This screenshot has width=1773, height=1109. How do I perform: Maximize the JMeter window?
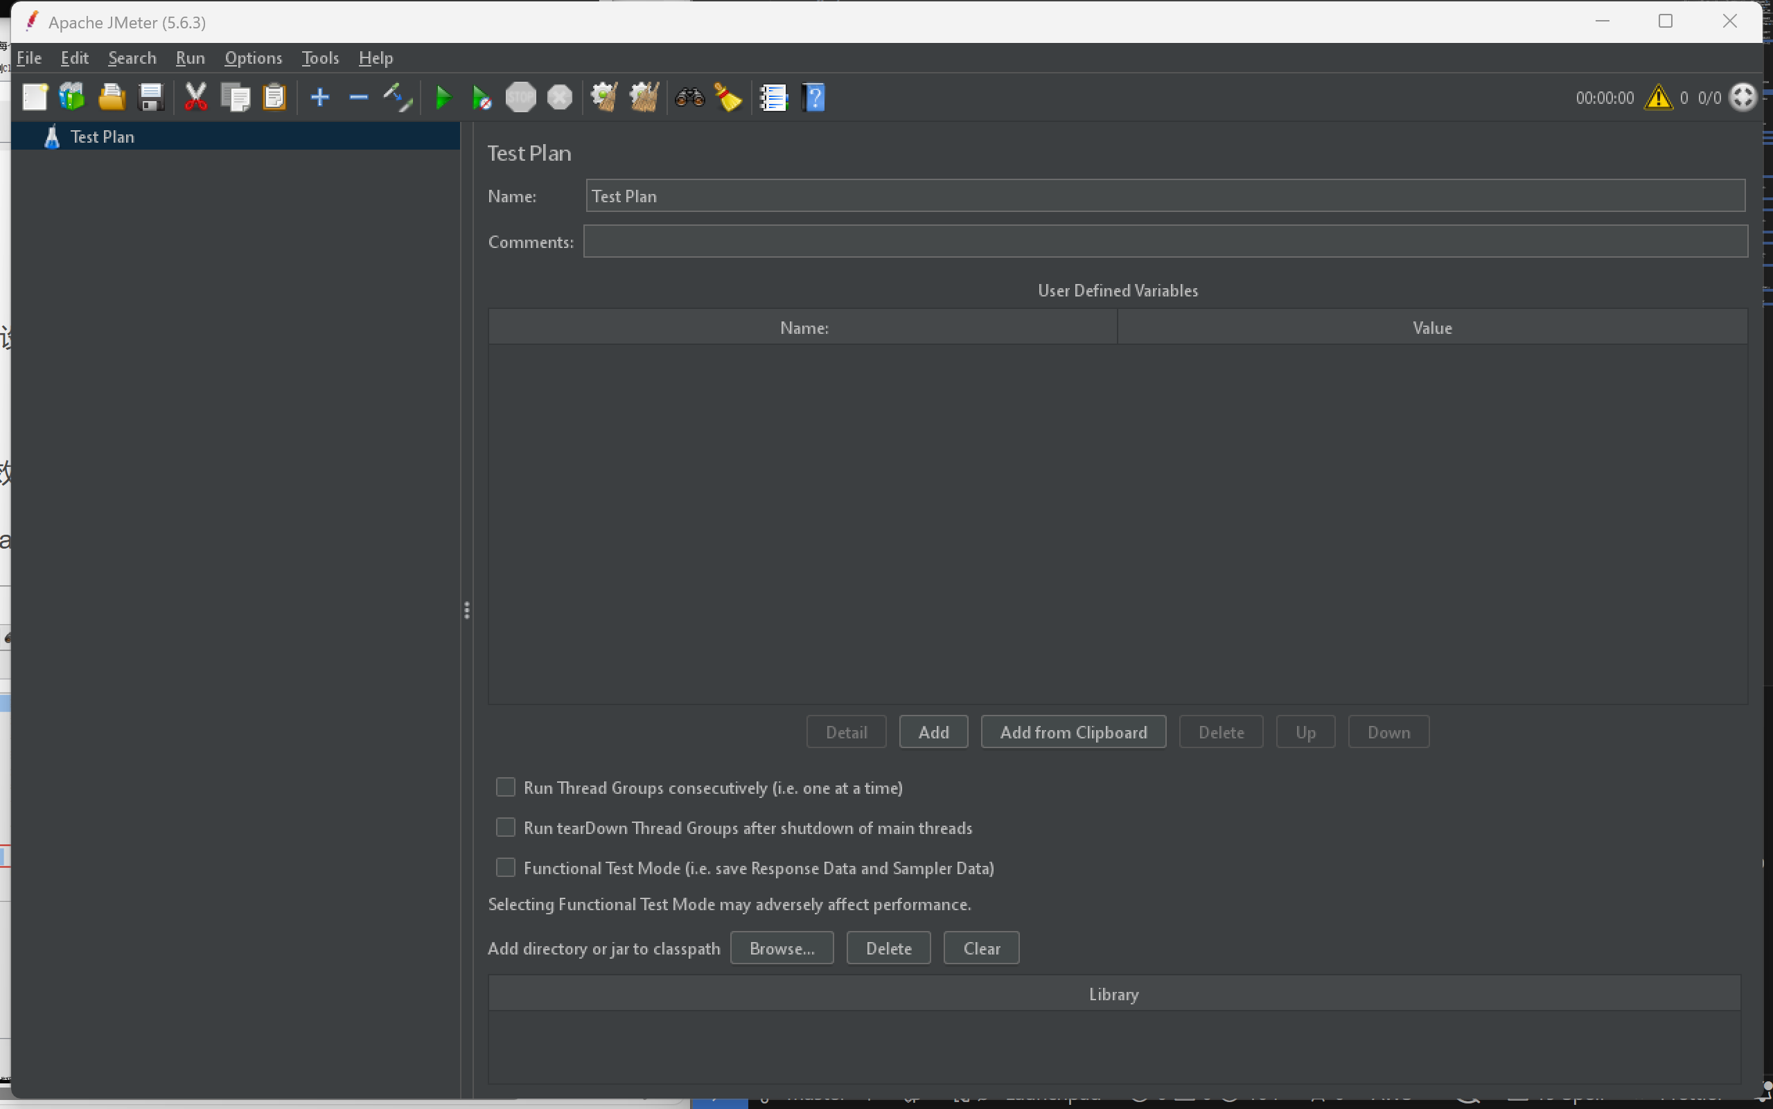[x=1665, y=21]
